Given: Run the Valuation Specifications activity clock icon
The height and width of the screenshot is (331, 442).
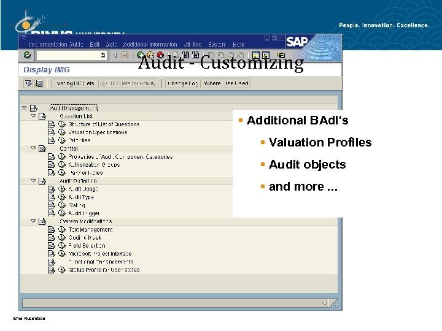Looking at the screenshot, I should point(62,132).
